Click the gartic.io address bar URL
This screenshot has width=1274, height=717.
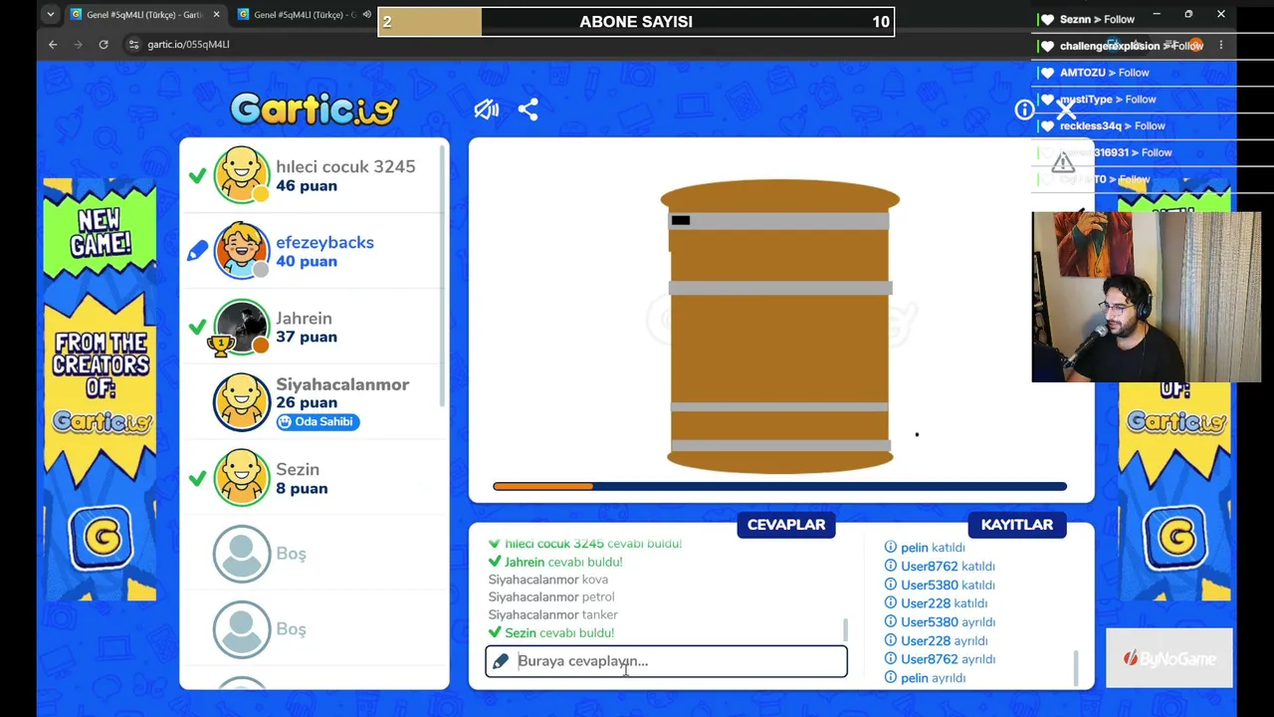pyautogui.click(x=188, y=44)
